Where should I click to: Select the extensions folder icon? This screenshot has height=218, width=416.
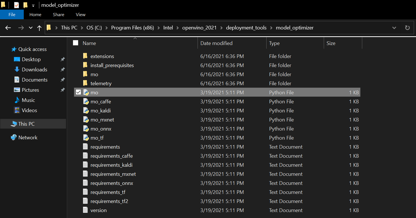[85, 56]
